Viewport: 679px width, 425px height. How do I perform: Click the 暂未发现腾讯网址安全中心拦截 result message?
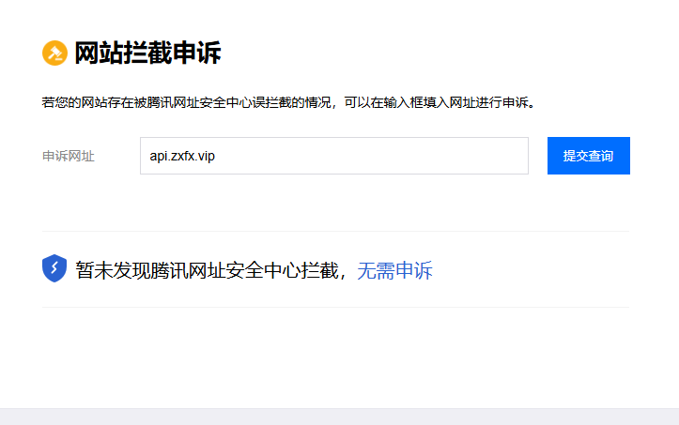207,270
